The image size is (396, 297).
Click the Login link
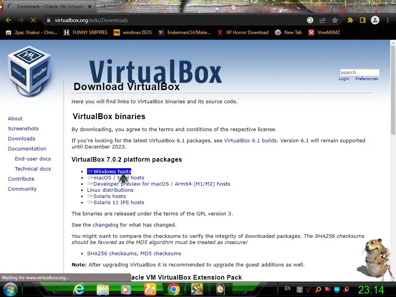point(344,79)
